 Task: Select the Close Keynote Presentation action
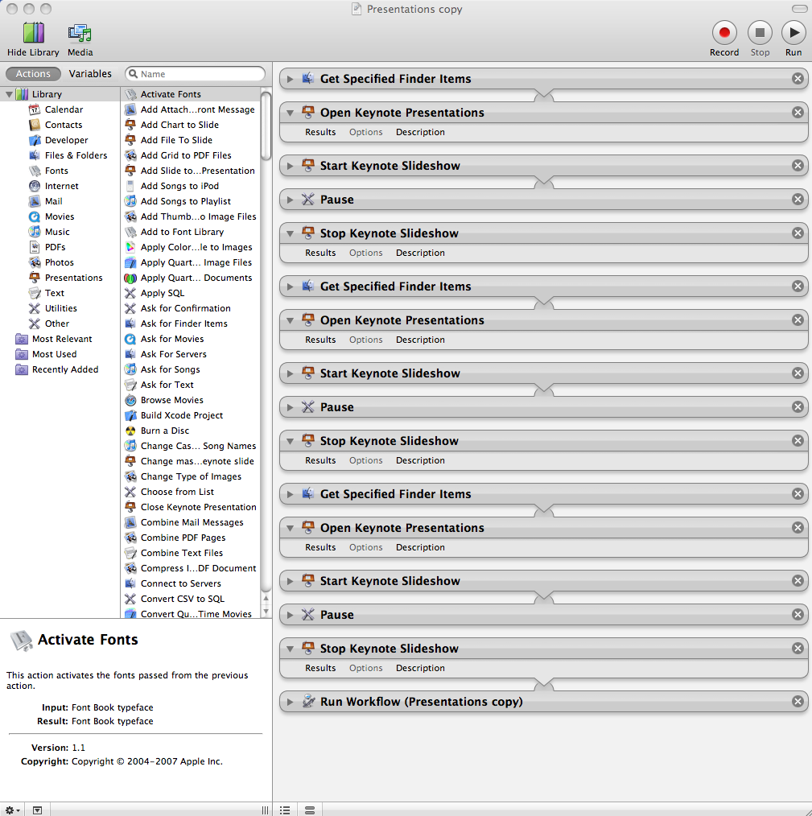pos(198,507)
